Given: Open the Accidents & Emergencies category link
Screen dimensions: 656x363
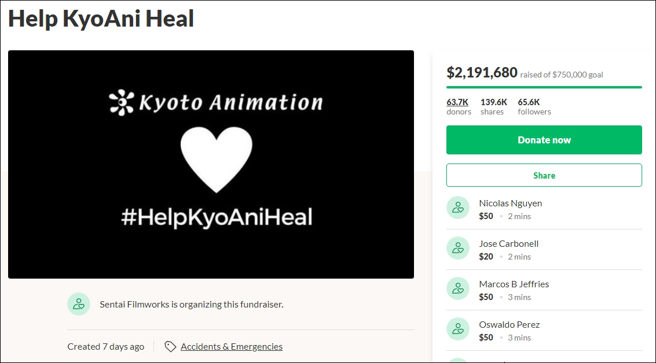Looking at the screenshot, I should tap(232, 347).
